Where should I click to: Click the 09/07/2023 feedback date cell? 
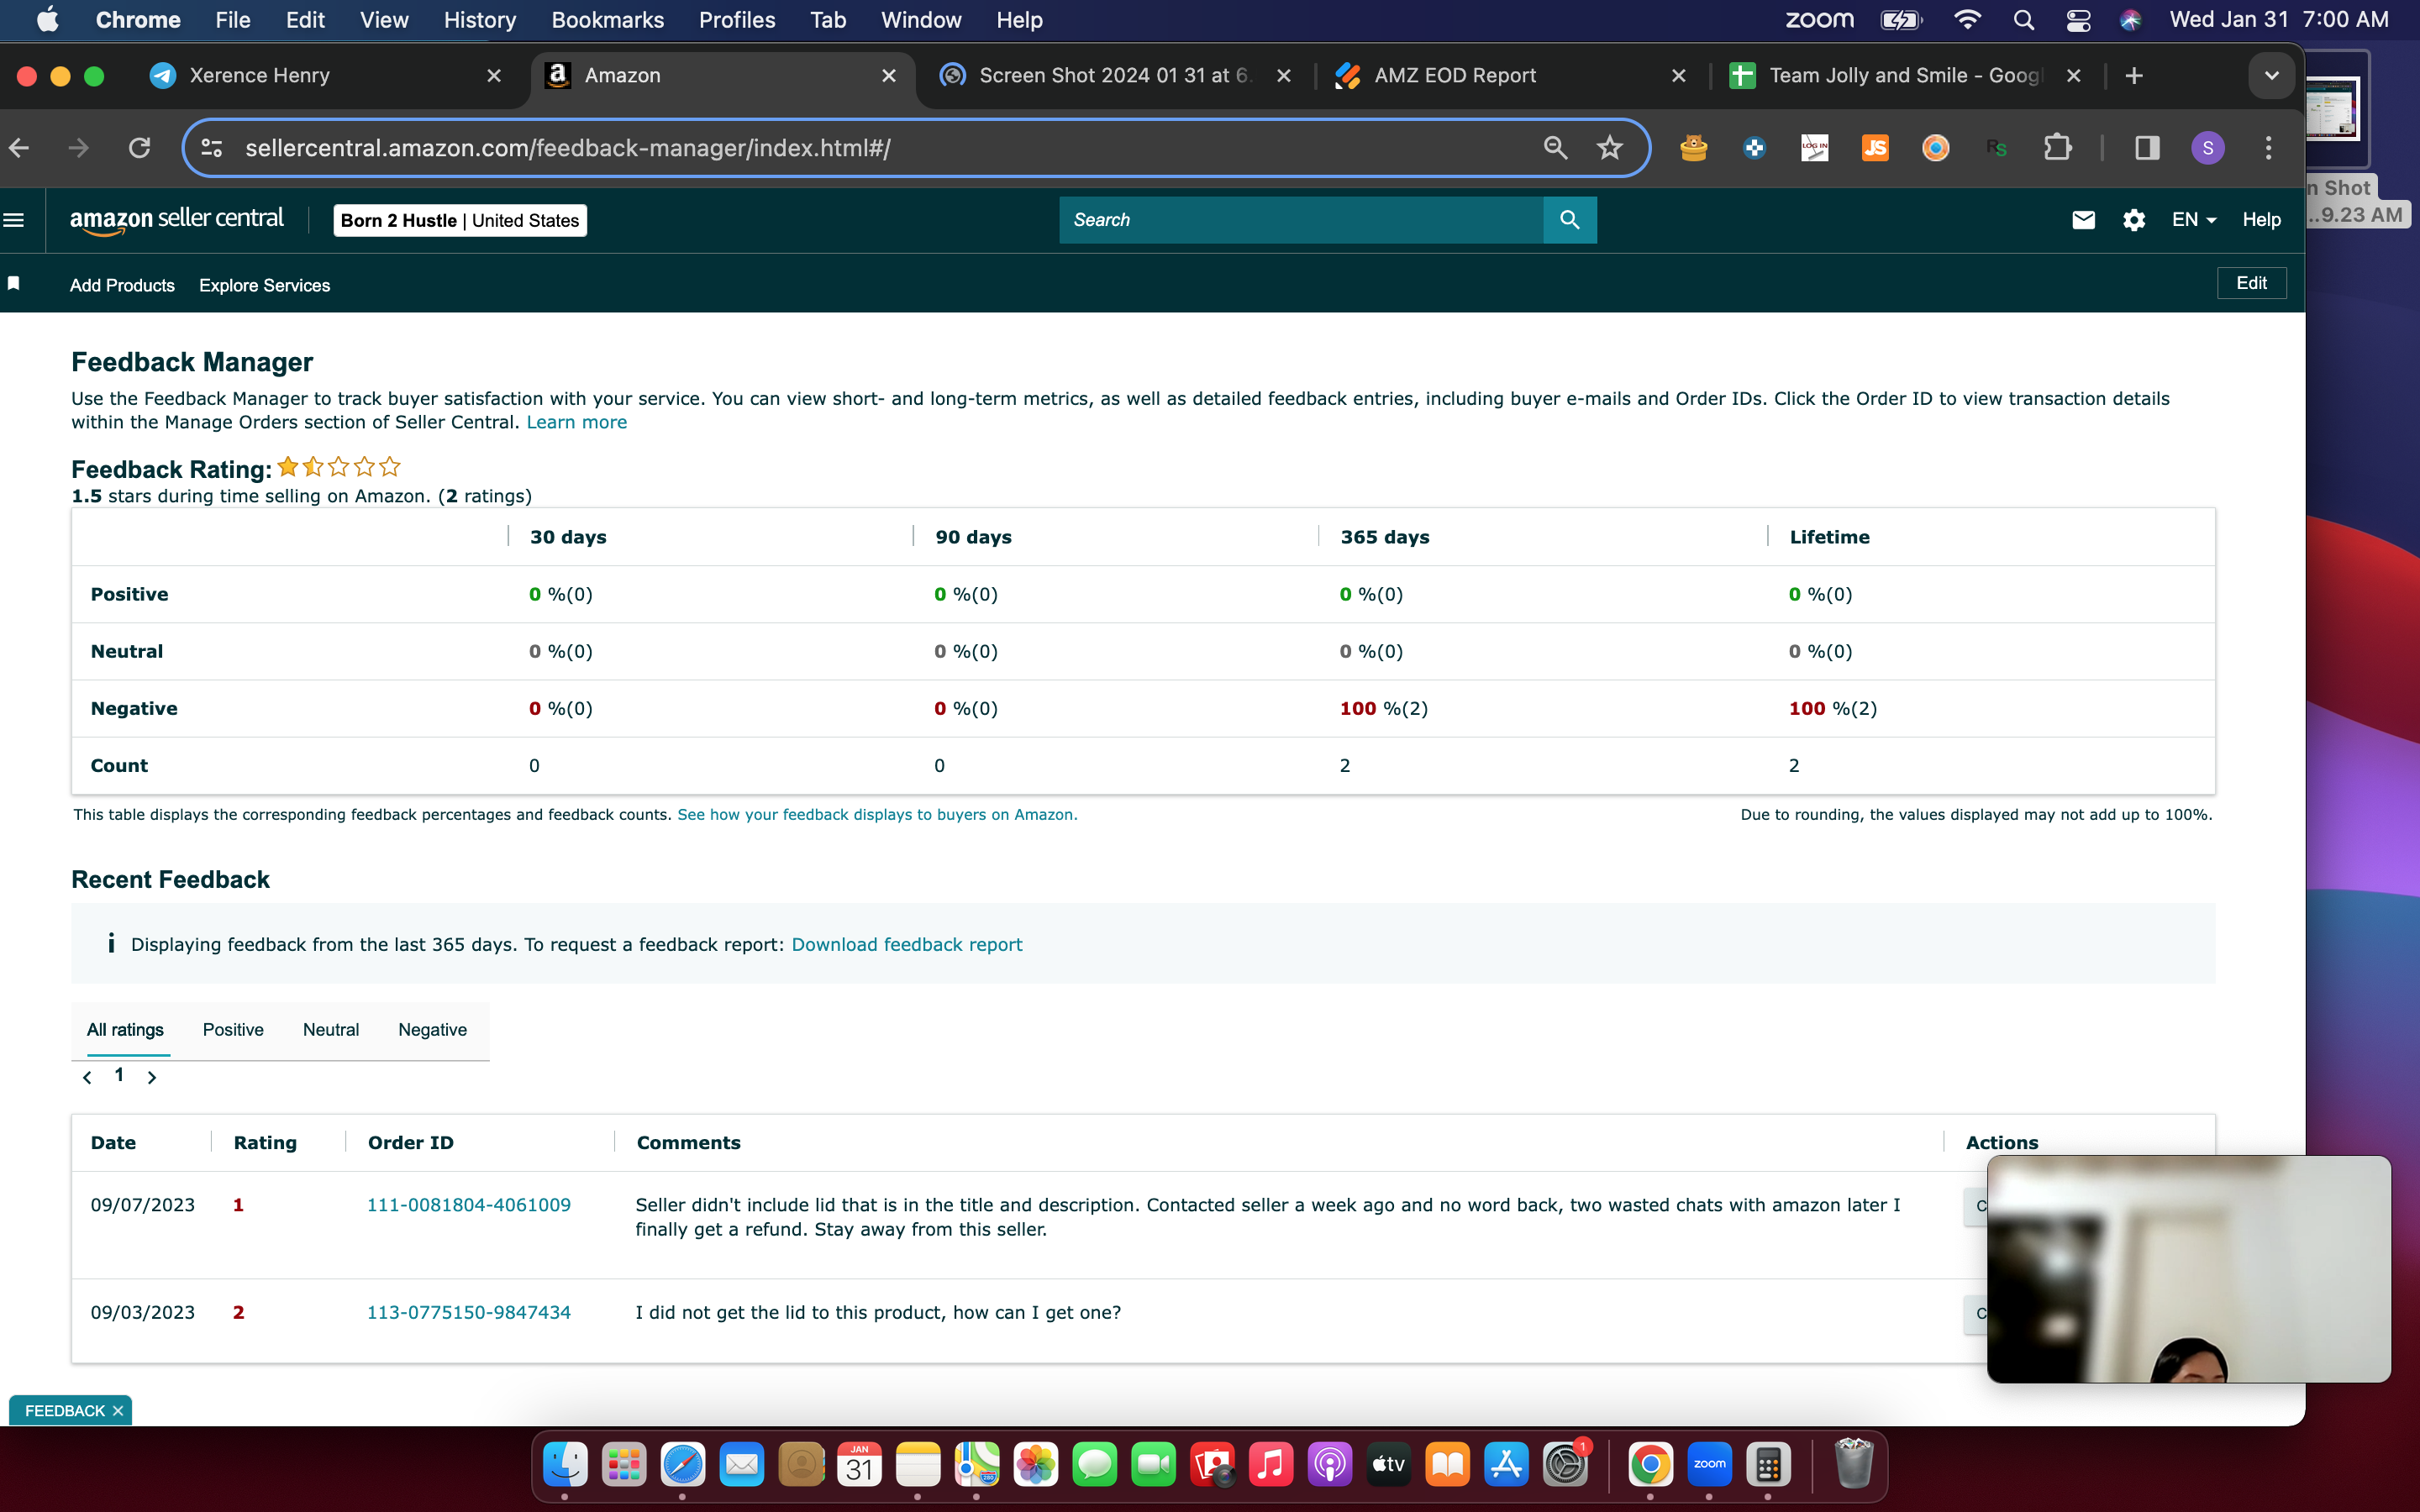pos(143,1204)
